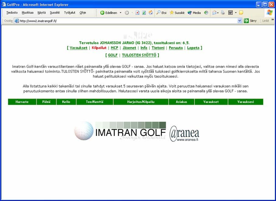Click the Aranea www.aranea.fi logo

184,134
